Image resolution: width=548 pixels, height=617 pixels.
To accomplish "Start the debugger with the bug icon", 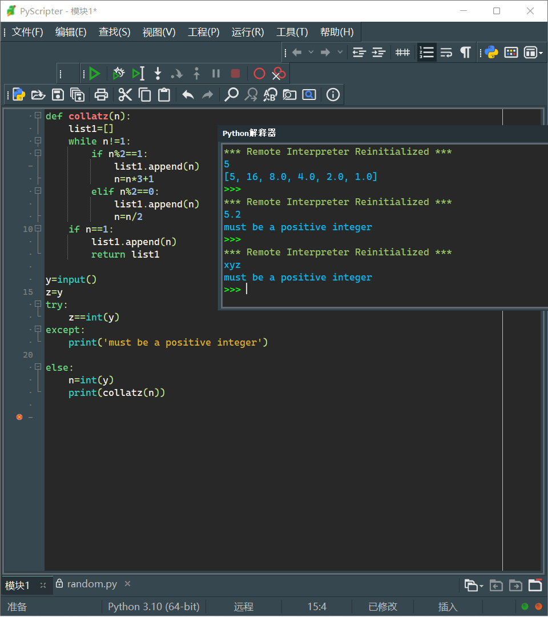I will 118,74.
